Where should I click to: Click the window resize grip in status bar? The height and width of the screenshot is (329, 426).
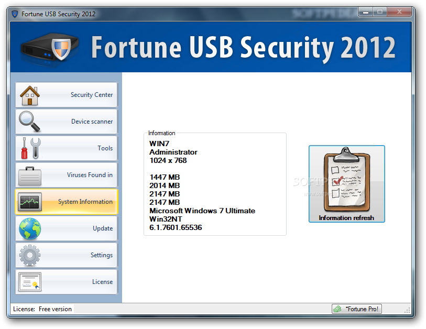point(407,311)
